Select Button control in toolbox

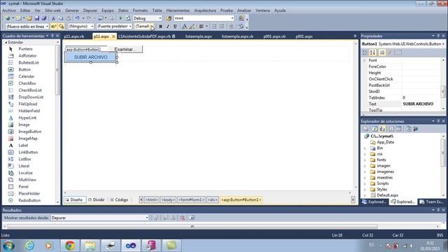click(24, 69)
